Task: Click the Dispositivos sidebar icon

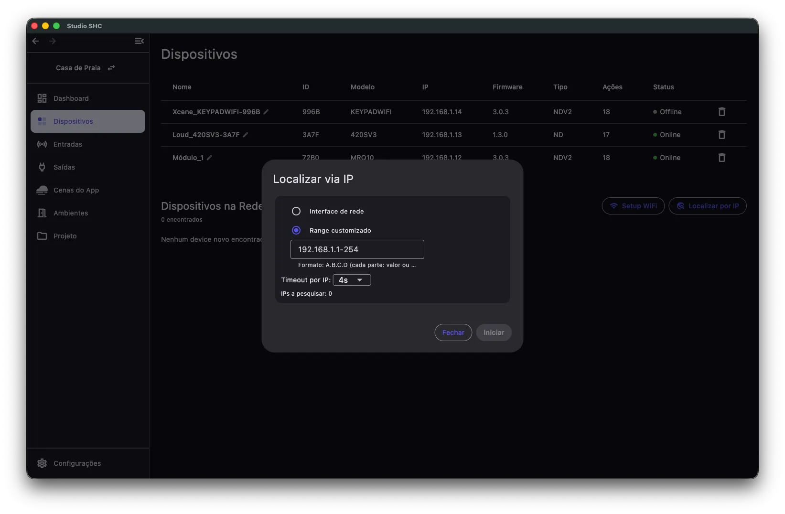Action: click(x=42, y=121)
